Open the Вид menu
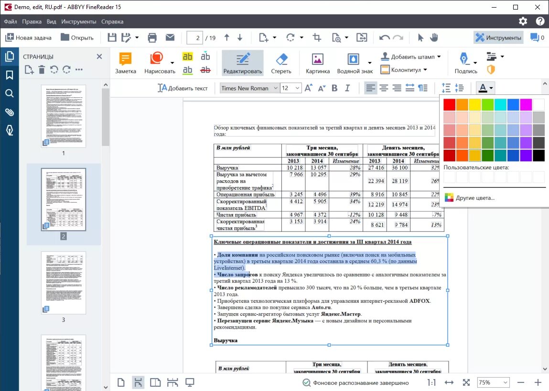The image size is (549, 391). pyautogui.click(x=51, y=21)
